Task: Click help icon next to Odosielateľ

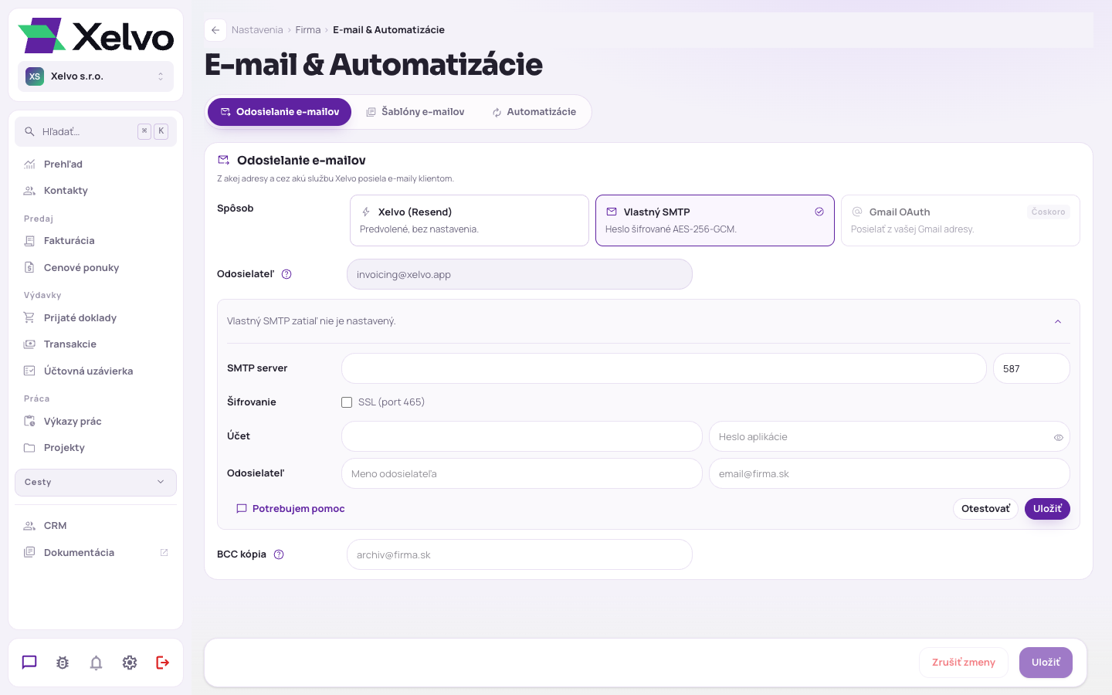Action: pos(286,274)
